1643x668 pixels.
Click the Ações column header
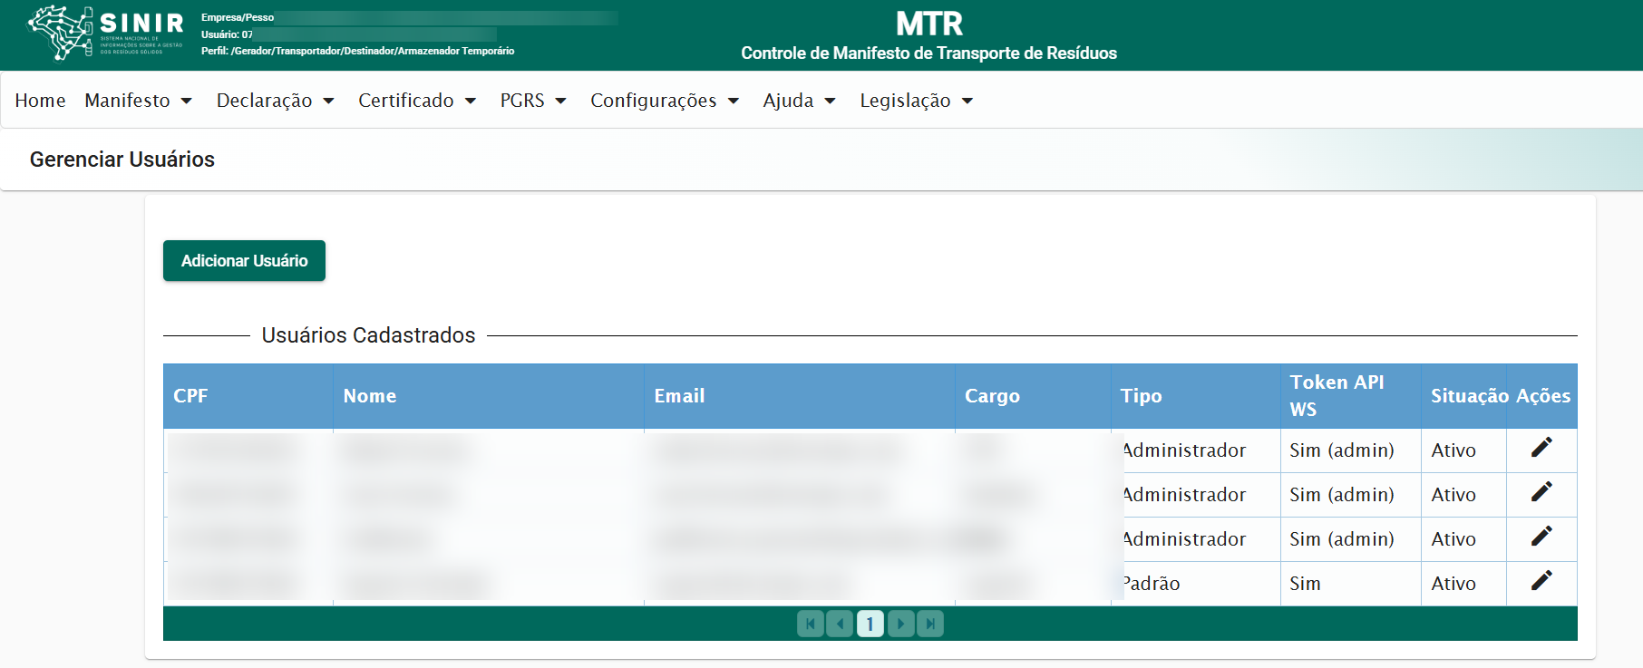click(x=1542, y=396)
